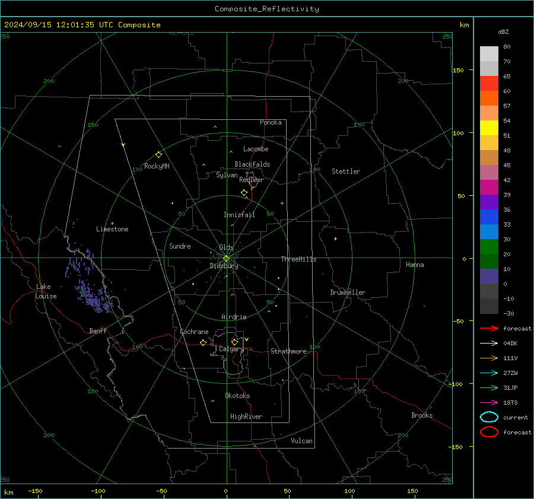Click the cyan current ellipse icon

[489, 417]
